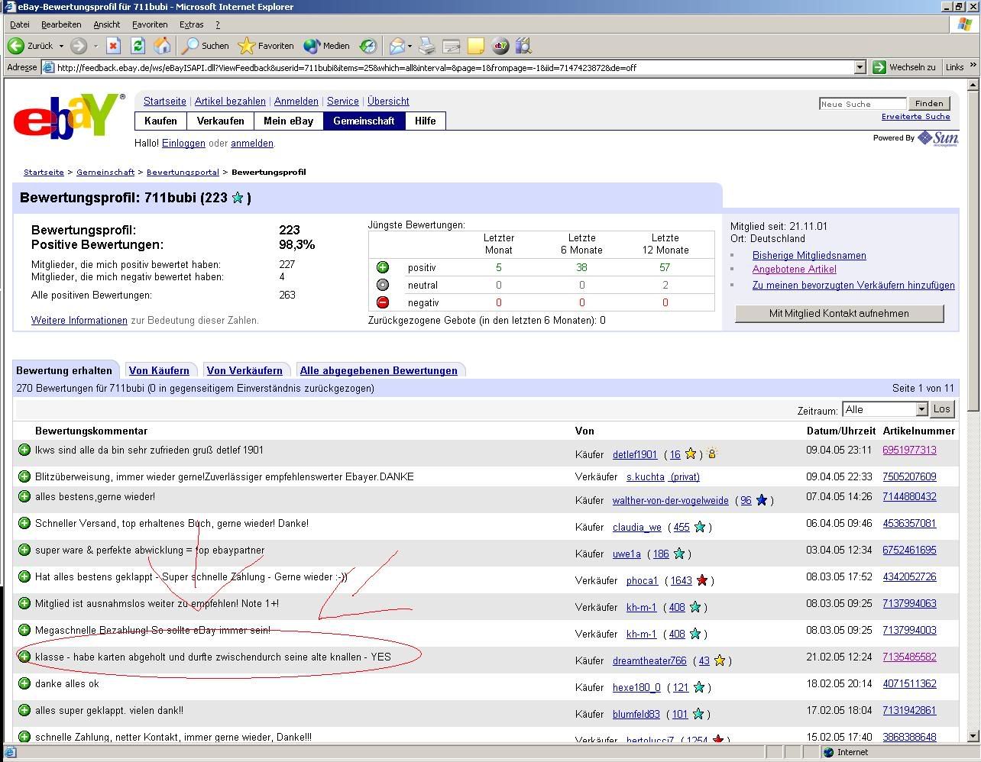The image size is (981, 762).
Task: Open the Suchen search toolbar button
Action: [205, 46]
